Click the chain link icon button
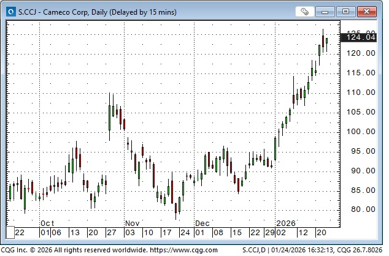This screenshot has width=389, height=256. (305, 11)
